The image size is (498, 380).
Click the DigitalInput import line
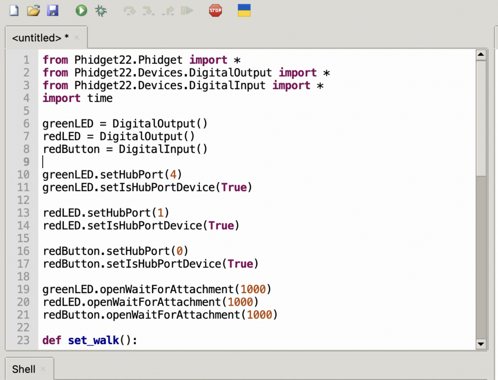[x=183, y=85]
